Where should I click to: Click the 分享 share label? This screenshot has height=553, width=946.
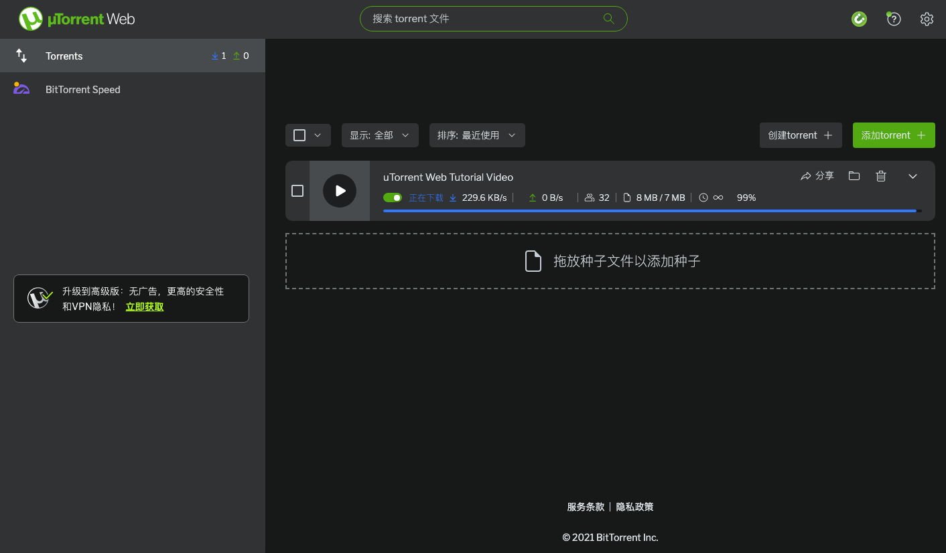click(825, 176)
